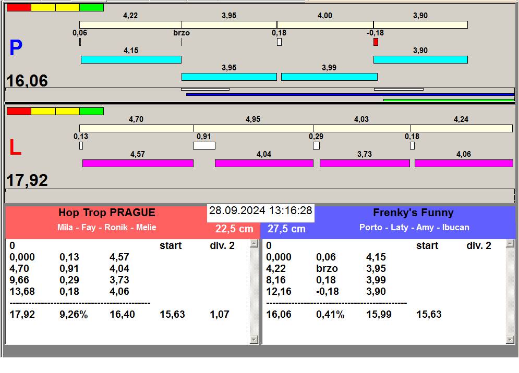The image size is (519, 373).
Task: Click the green start light in lane P
Action: pyautogui.click(x=91, y=7)
